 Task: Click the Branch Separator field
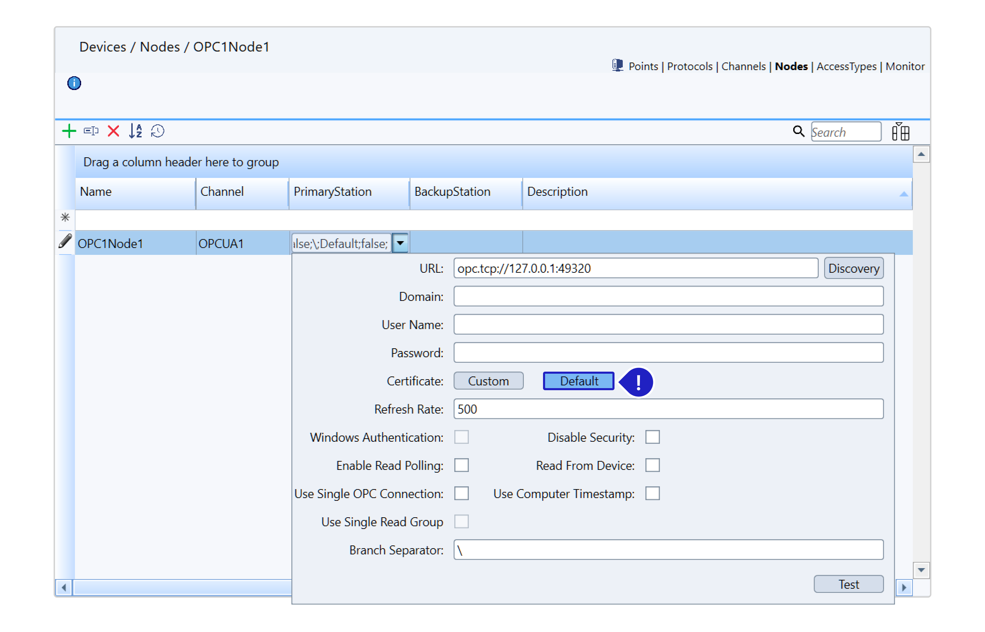(668, 550)
